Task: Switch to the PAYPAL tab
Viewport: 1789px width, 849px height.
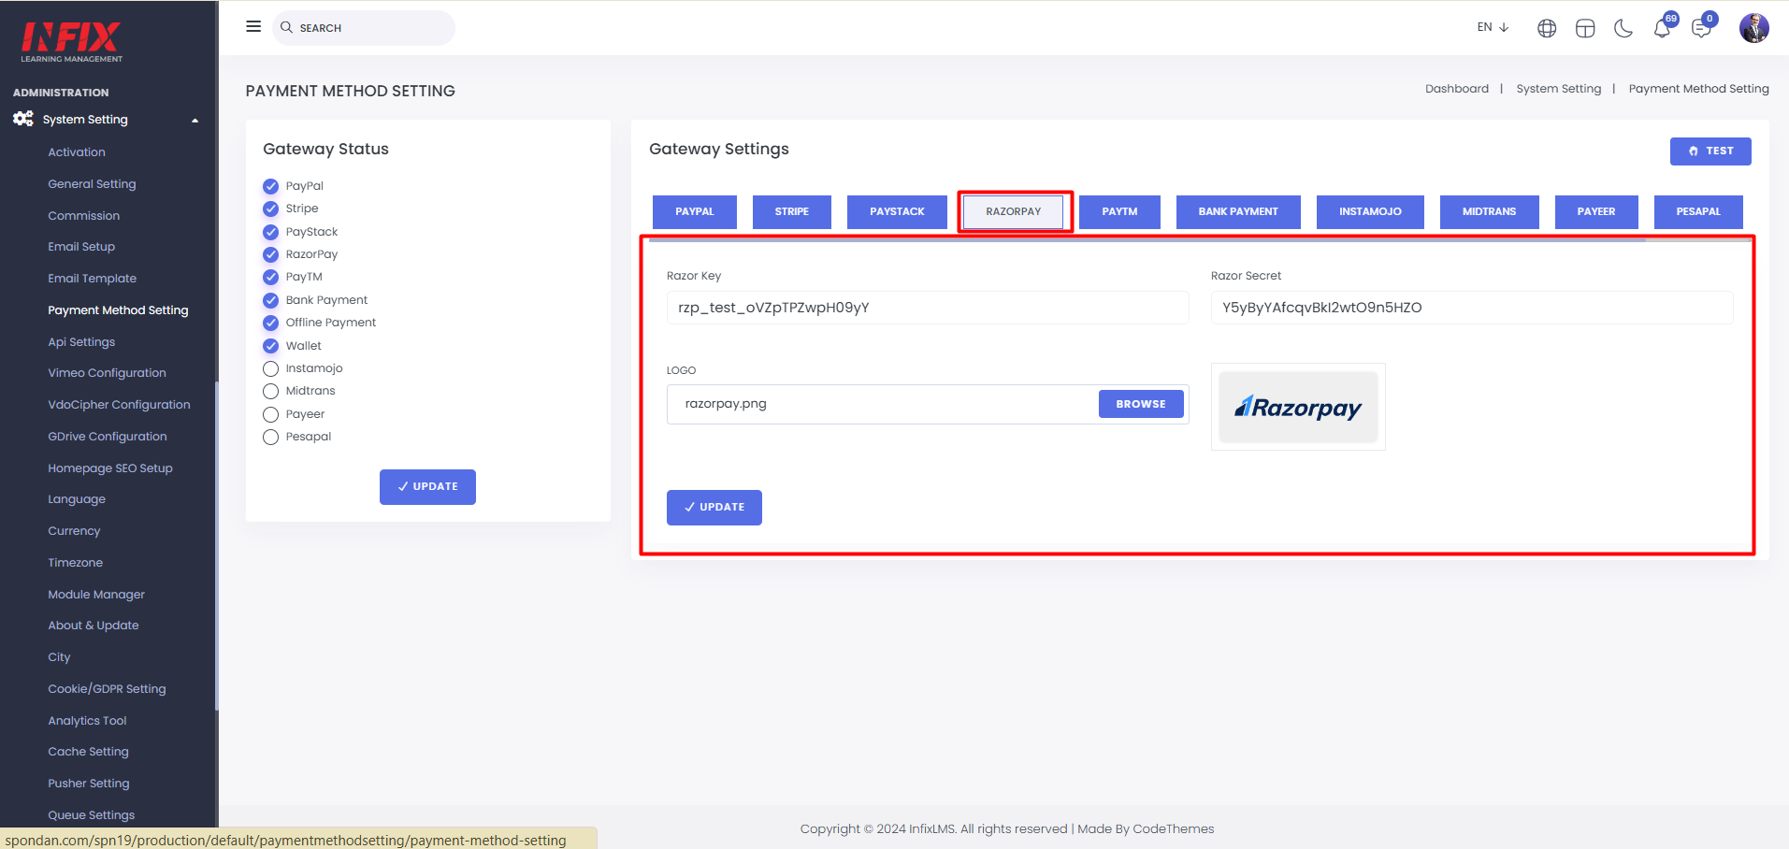Action: (x=695, y=212)
